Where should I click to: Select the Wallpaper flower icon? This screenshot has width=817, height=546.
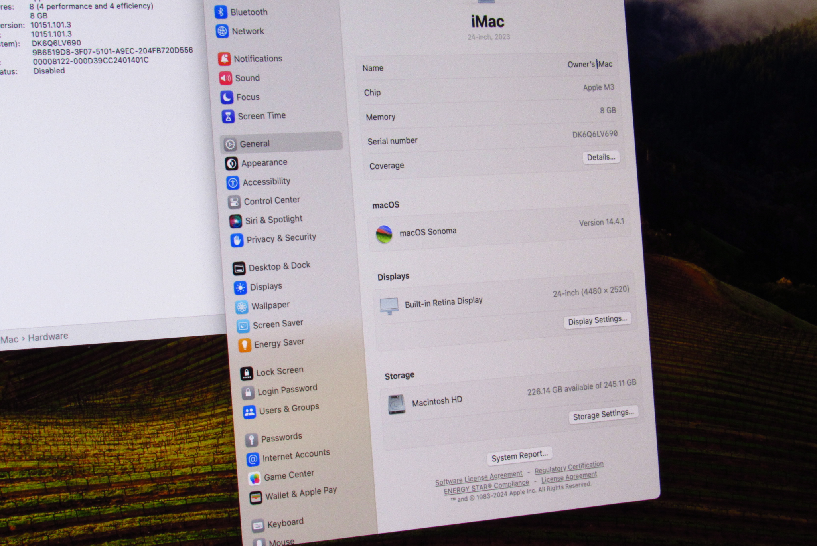(241, 307)
